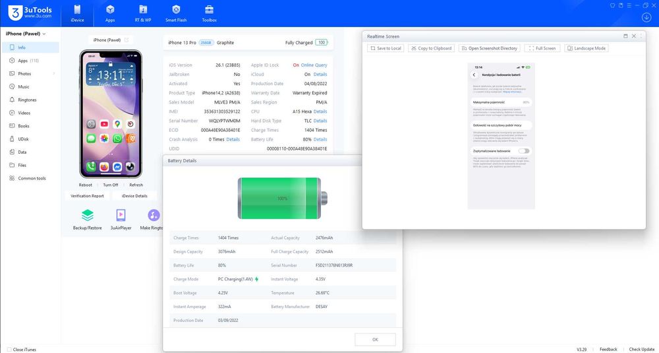659x353 pixels.
Task: Tap Gotowość na szczytowy pobór mocy row
Action: (x=501, y=125)
